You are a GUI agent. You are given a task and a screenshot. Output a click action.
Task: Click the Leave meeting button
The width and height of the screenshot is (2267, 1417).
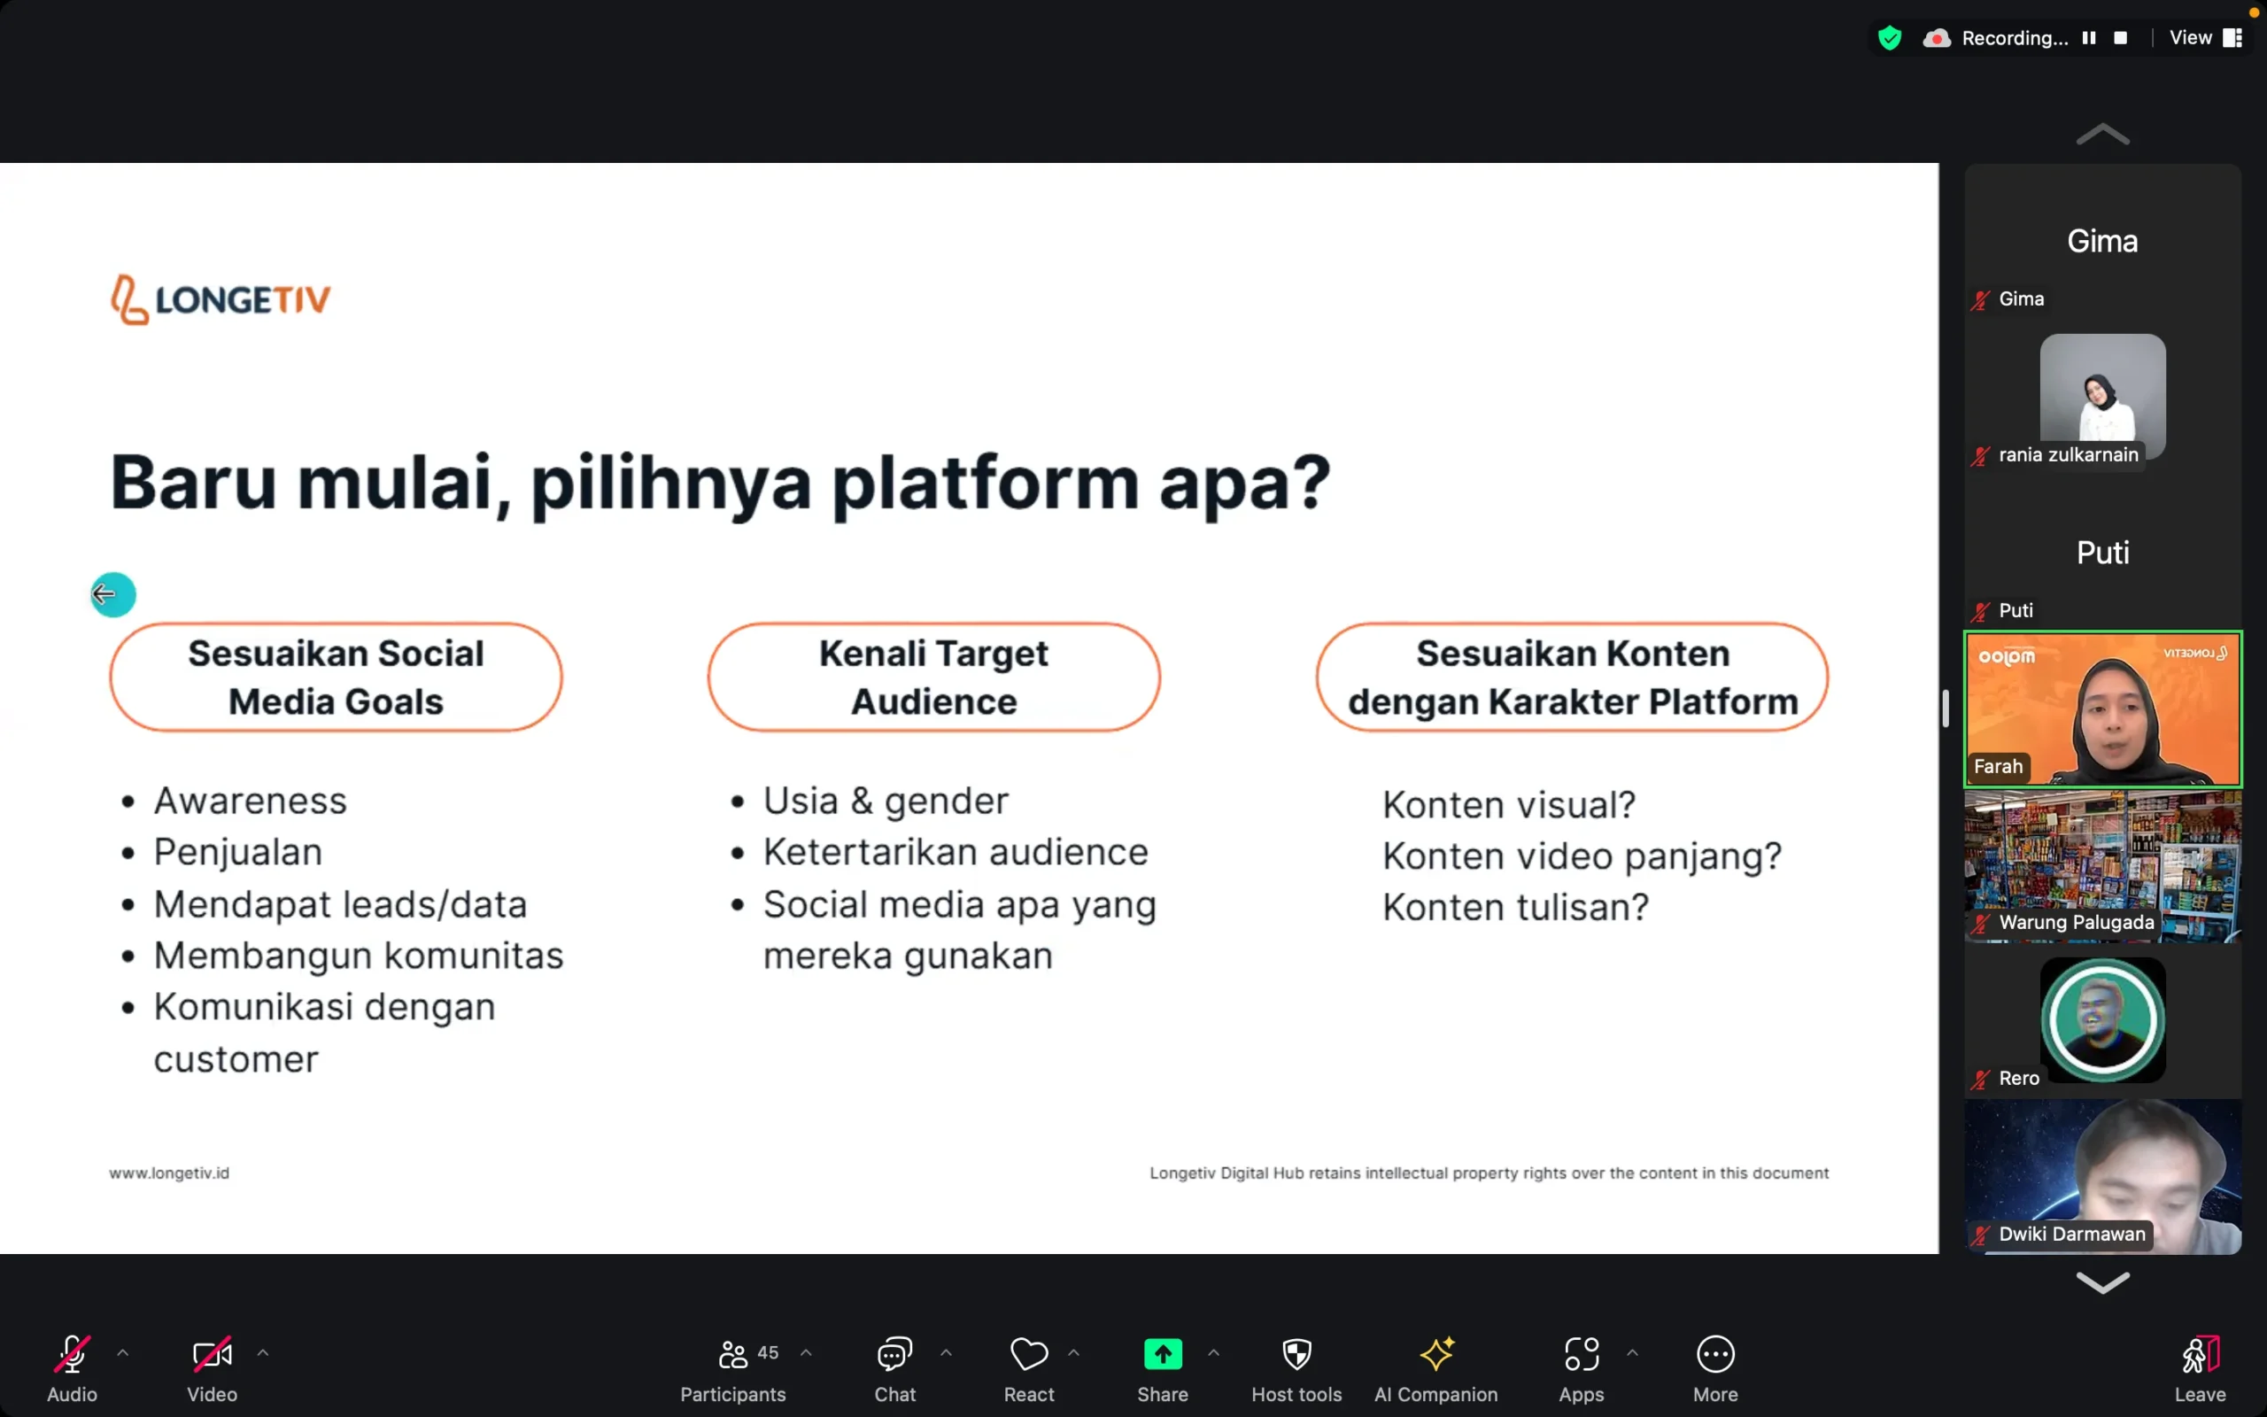point(2200,1367)
